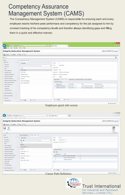Open Help menu in Employee quick info browser
This screenshot has height=195, width=125.
[24, 48]
